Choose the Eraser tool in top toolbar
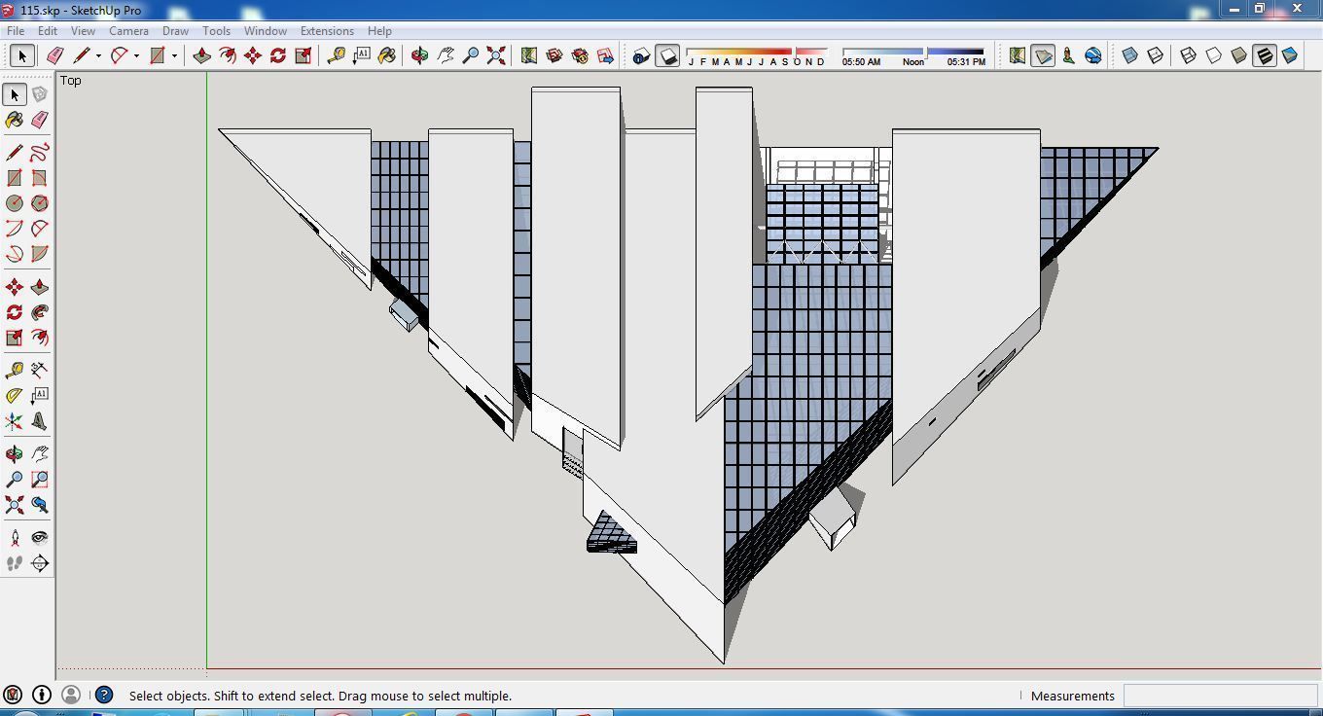 [54, 56]
